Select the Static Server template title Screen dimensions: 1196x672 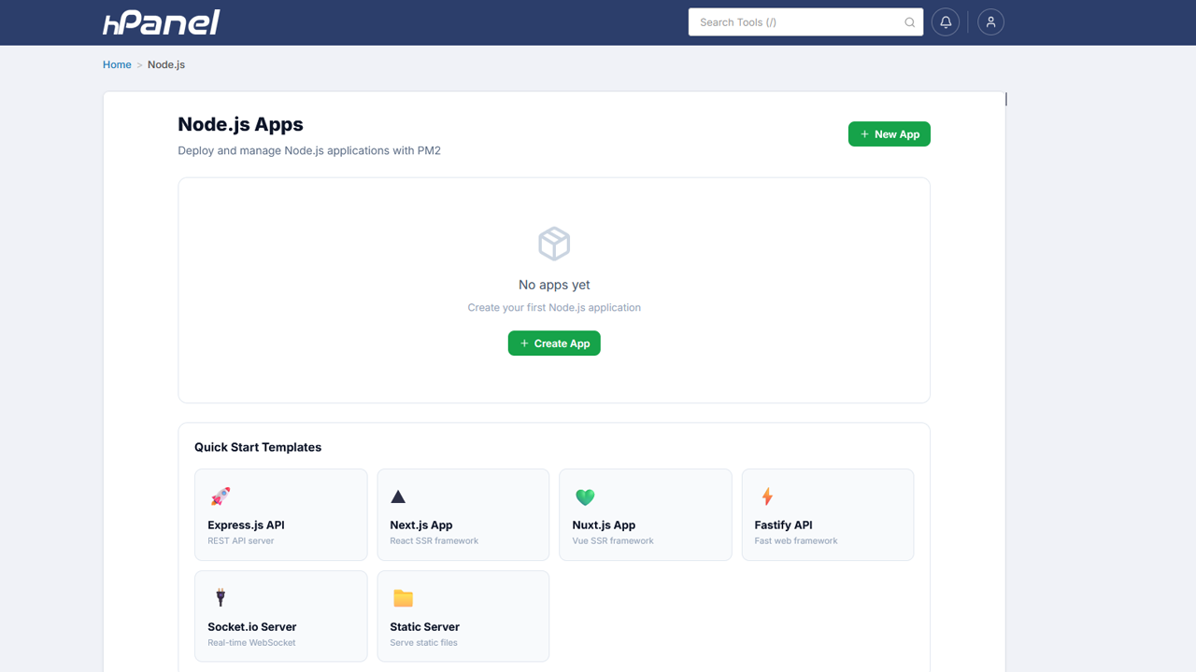pyautogui.click(x=424, y=627)
